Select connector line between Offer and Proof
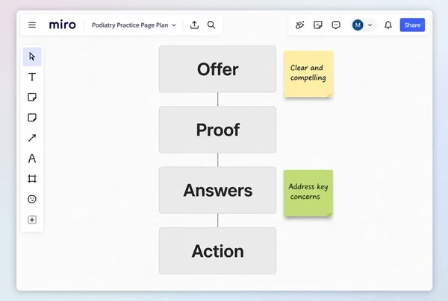 click(218, 99)
